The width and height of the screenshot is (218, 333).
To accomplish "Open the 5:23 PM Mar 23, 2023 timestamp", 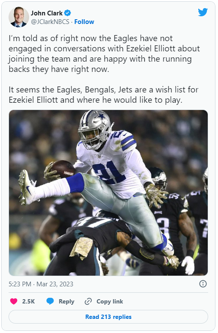I will click(41, 284).
